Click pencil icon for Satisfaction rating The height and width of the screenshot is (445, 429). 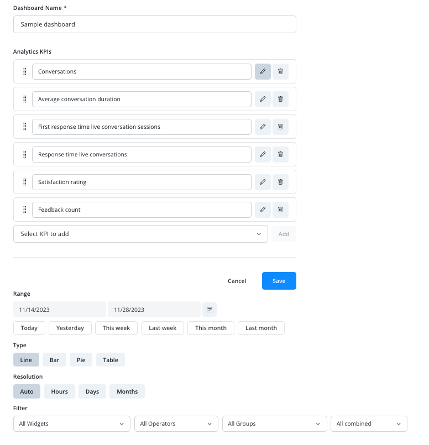pos(263,182)
